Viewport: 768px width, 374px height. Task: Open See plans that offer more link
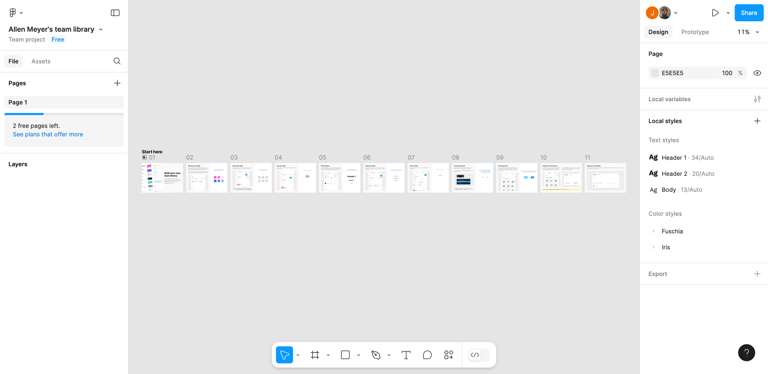point(48,134)
